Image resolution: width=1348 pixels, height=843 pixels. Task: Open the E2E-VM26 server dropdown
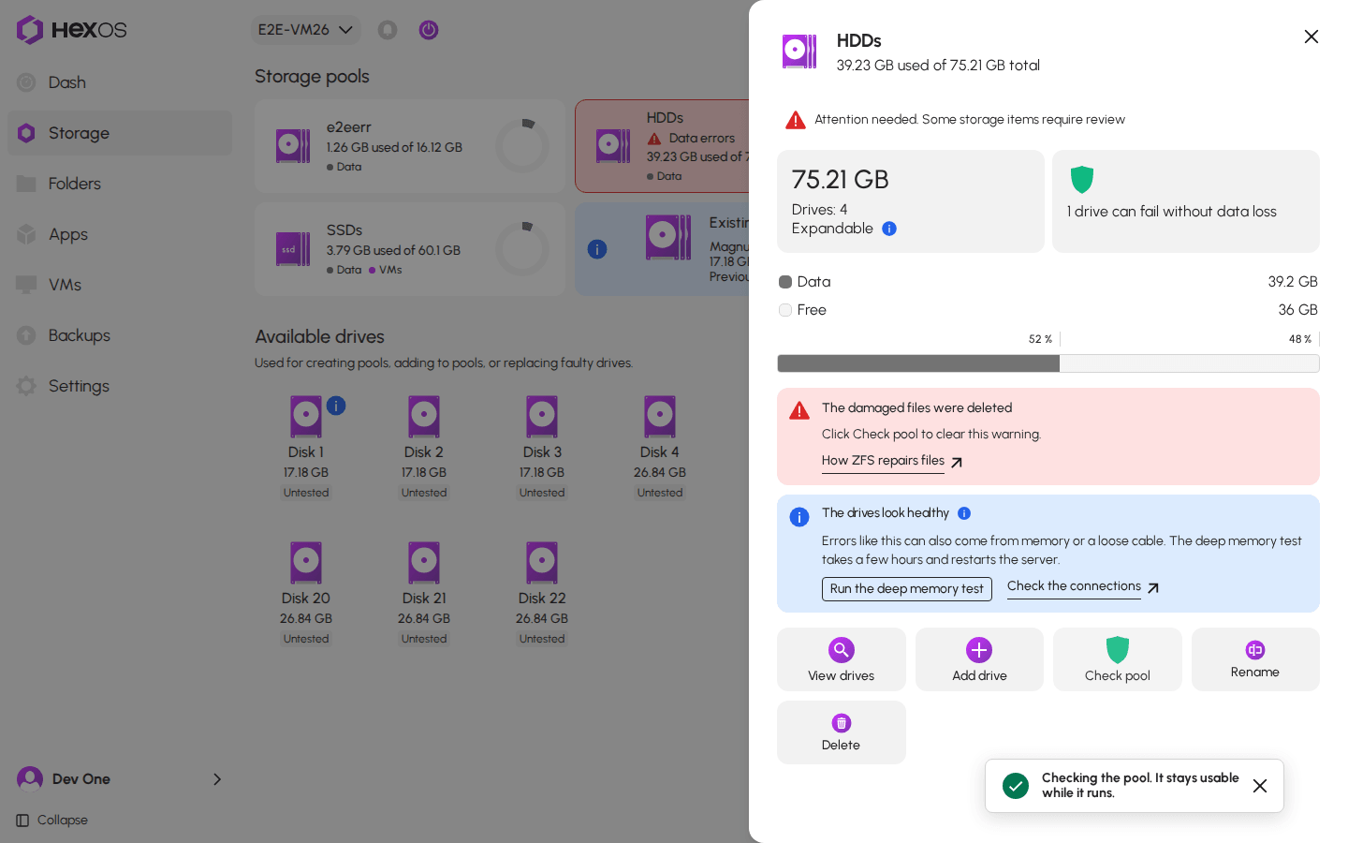tap(306, 30)
